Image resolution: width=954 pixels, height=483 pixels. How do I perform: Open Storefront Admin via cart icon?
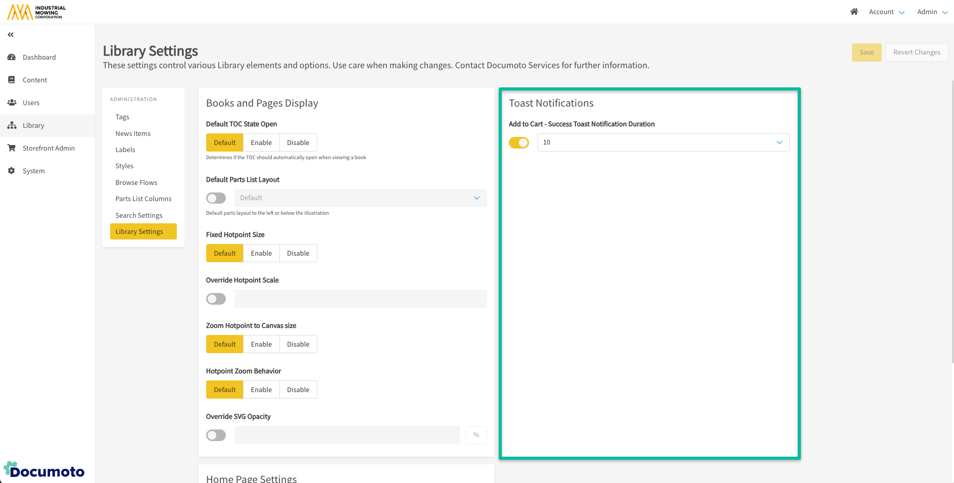point(12,148)
